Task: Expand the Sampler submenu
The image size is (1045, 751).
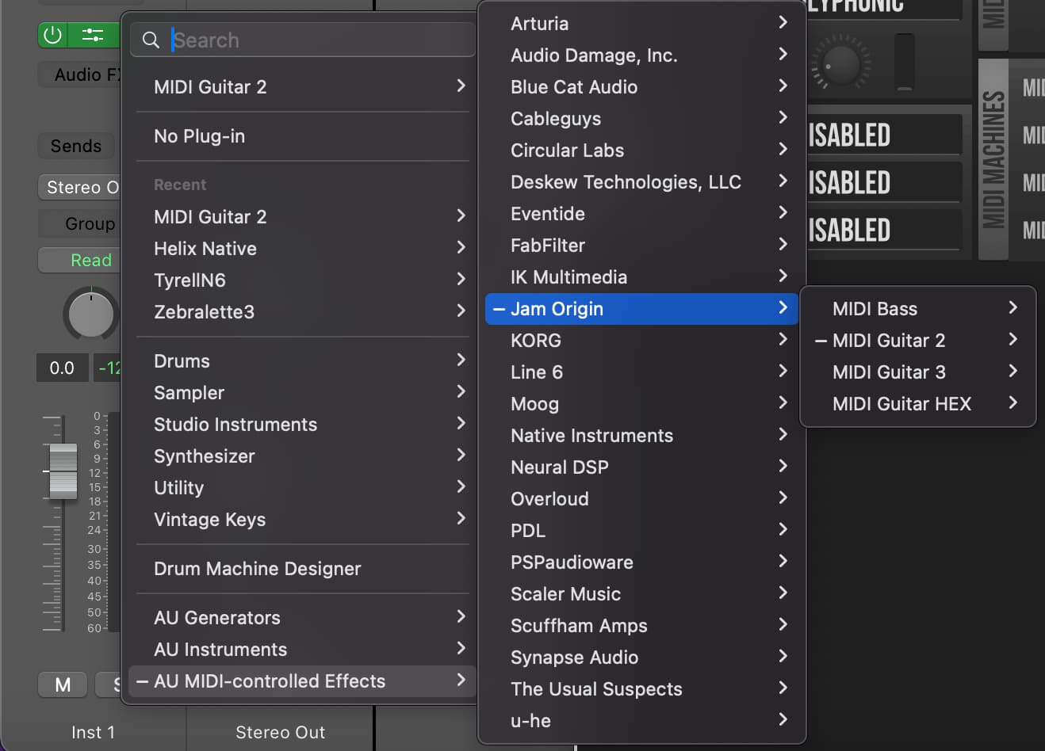Action: click(x=303, y=392)
